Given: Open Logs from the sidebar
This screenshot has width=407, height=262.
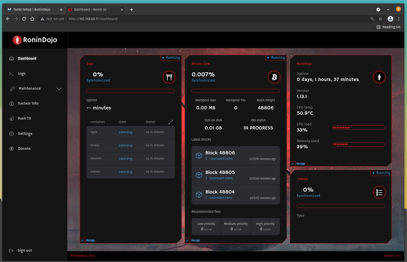Looking at the screenshot, I should pyautogui.click(x=22, y=74).
